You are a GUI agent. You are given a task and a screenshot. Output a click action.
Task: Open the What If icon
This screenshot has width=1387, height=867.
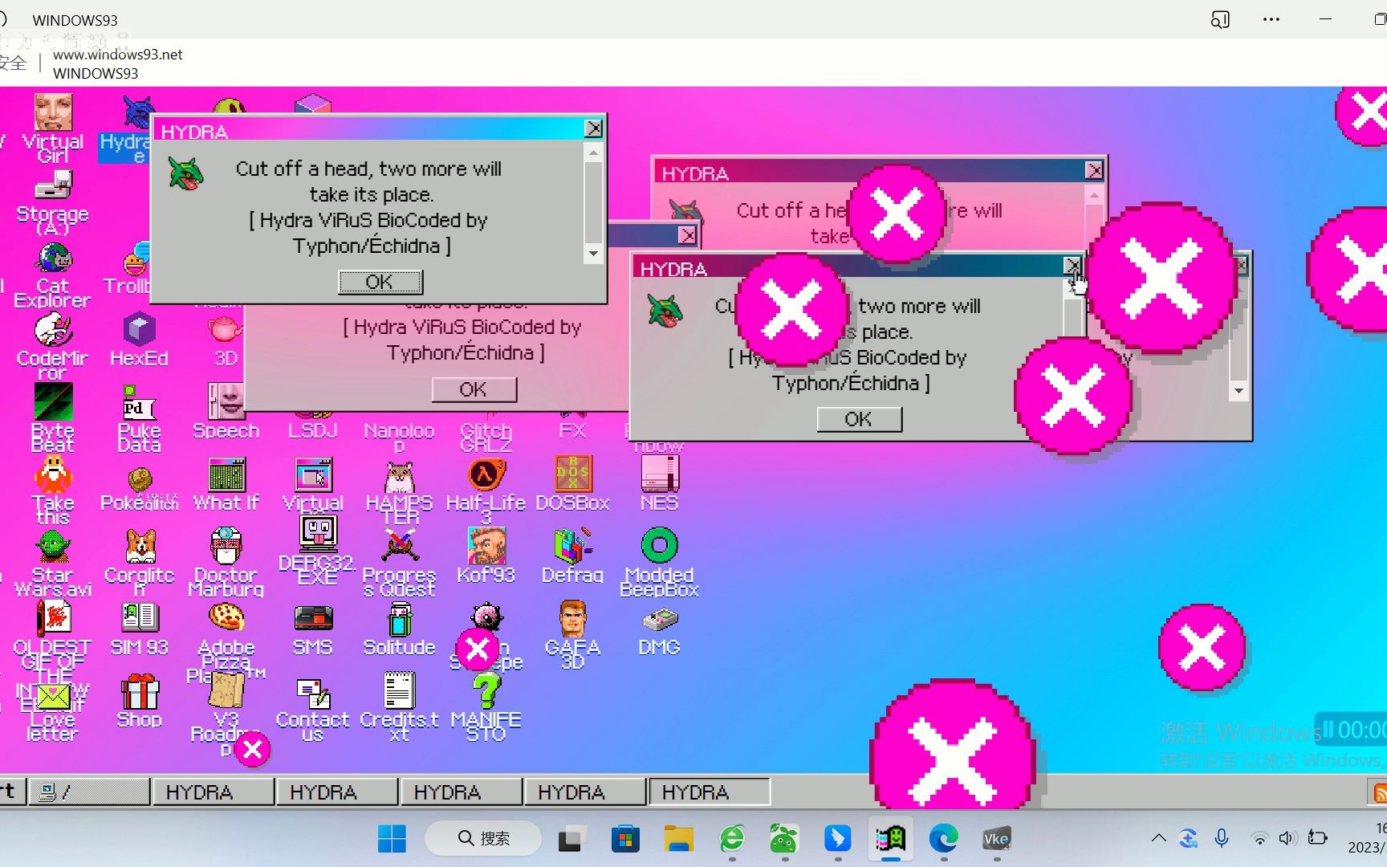[x=226, y=485]
